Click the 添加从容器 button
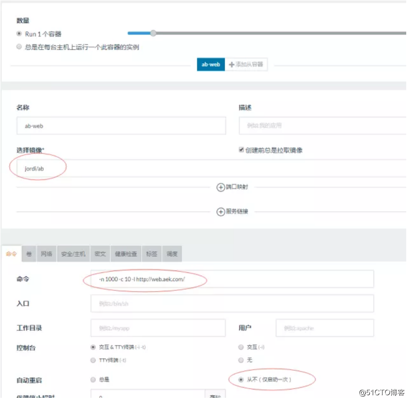Screen dimensions: 409x401 [247, 65]
